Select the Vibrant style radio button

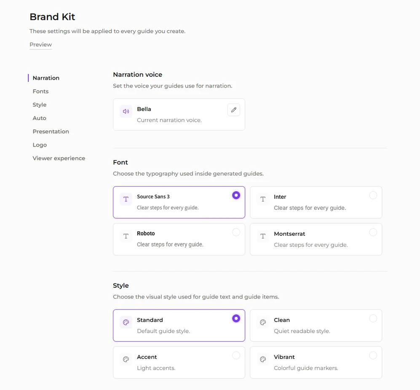[x=373, y=355]
